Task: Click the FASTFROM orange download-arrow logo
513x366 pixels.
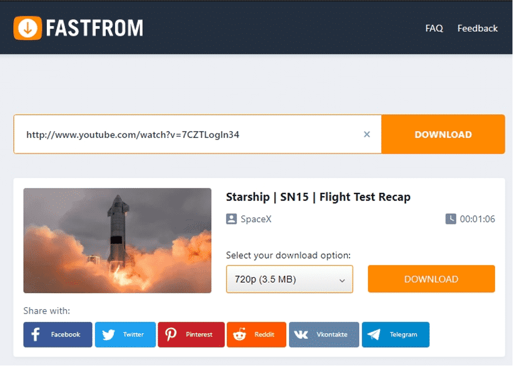Action: coord(28,28)
